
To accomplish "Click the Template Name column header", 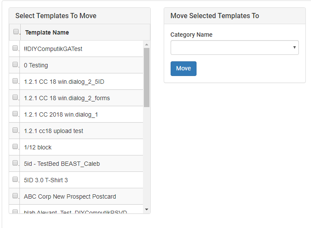I will (47, 32).
